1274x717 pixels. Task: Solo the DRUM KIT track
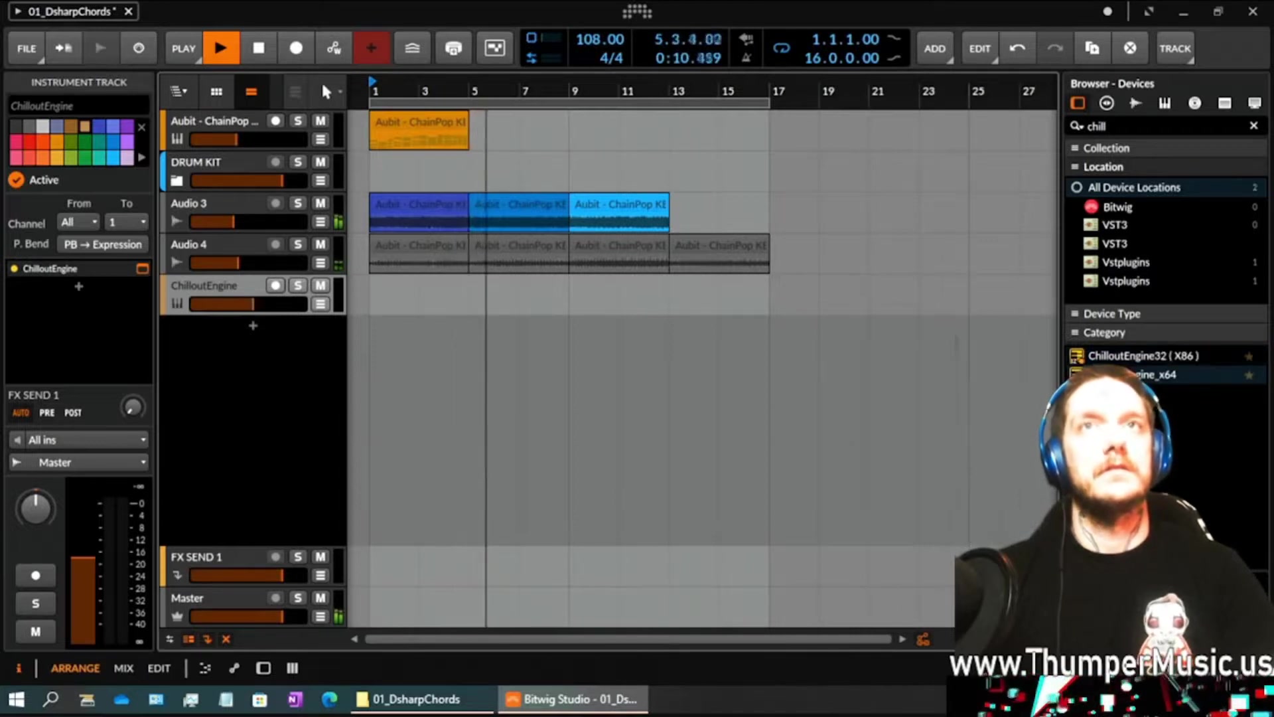[297, 161]
